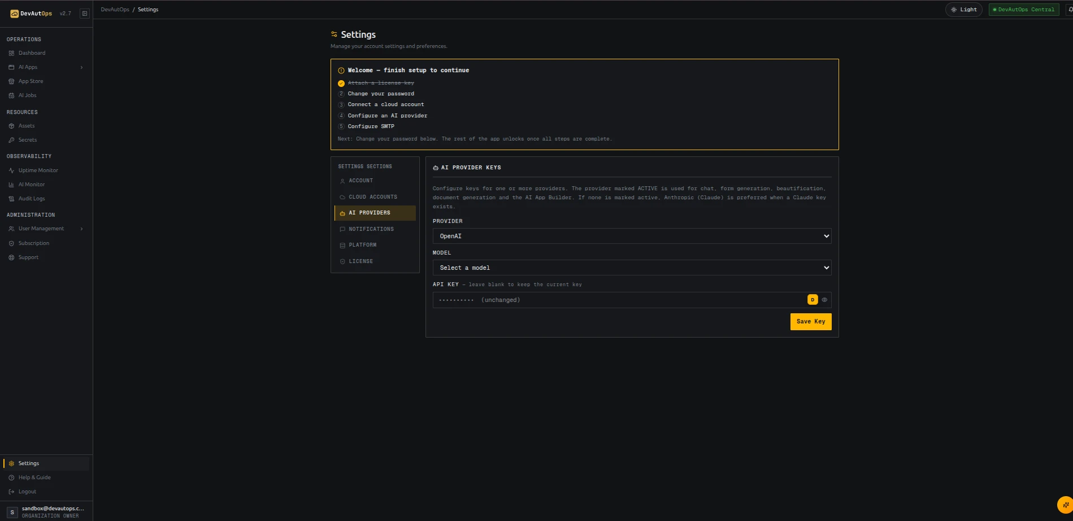Select the AI Providers settings section

(375, 213)
